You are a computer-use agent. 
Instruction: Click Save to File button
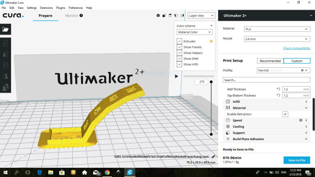click(297, 160)
